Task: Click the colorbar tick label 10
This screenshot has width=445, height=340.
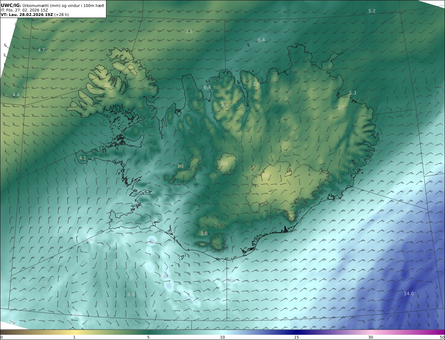Action: pos(222,337)
